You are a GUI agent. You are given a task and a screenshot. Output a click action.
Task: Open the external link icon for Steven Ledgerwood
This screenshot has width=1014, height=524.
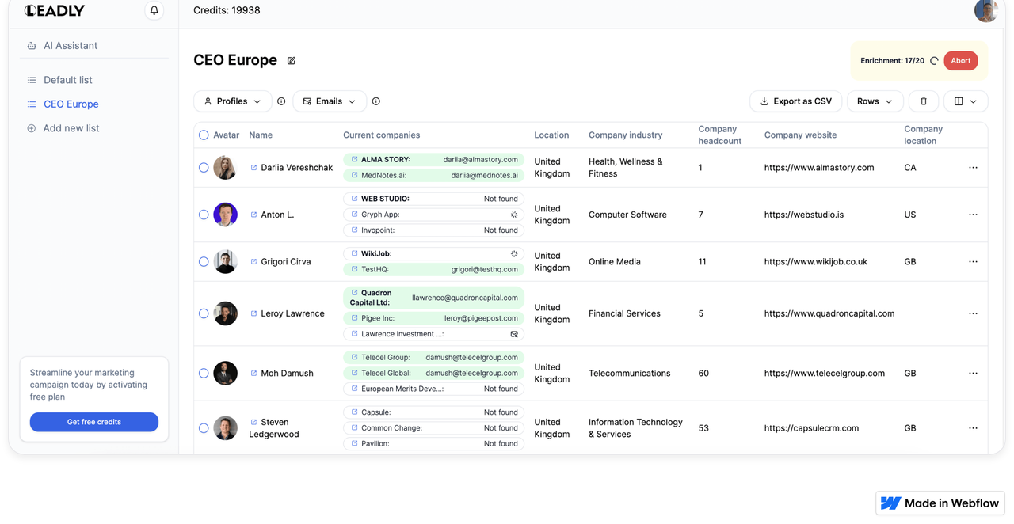tap(253, 422)
